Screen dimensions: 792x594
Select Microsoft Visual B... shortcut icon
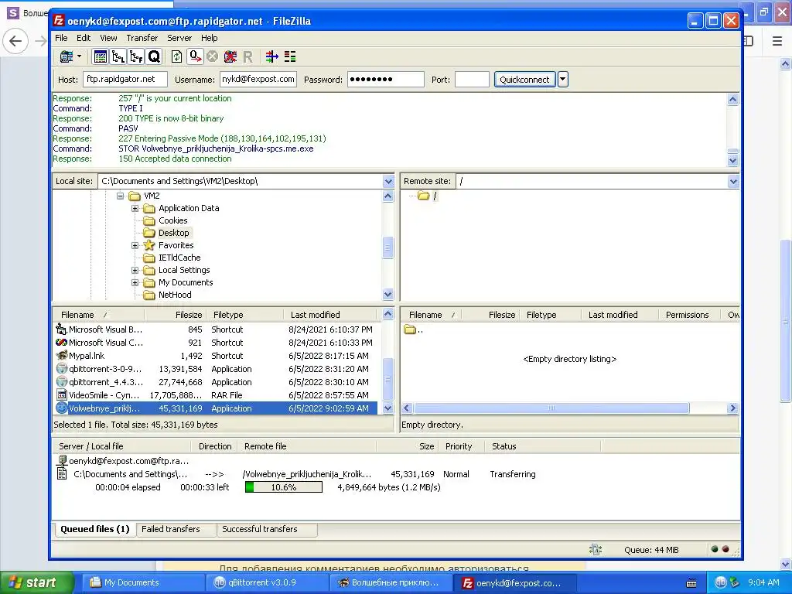coord(61,329)
